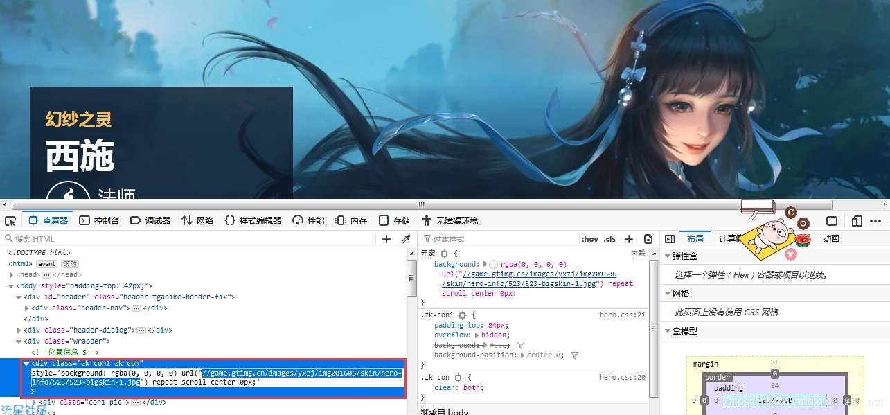Viewport: 890px width, 415px height.
Task: Switch to the 控制台 console tab
Action: tap(99, 220)
